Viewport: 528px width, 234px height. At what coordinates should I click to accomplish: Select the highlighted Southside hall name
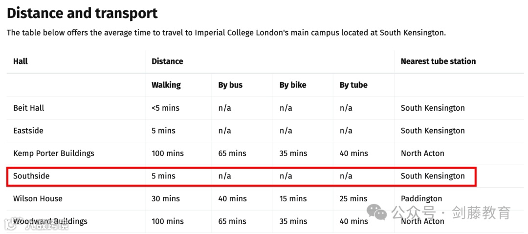coord(31,176)
